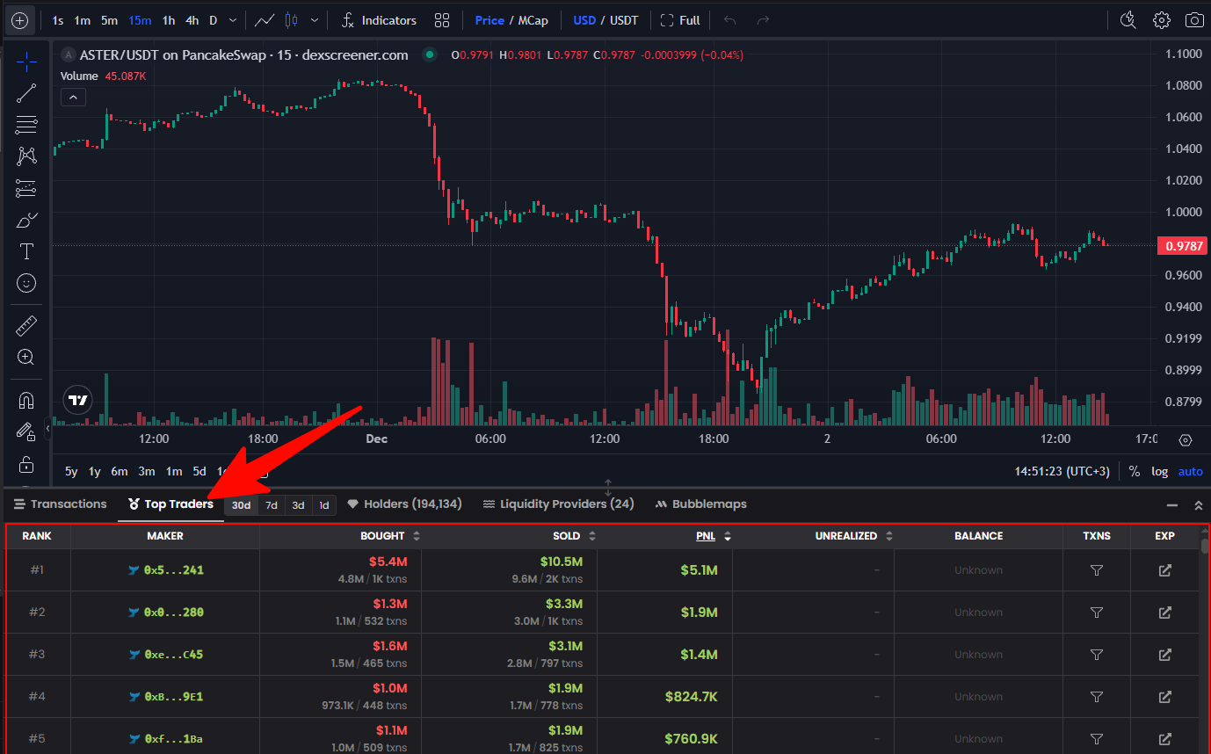Enable magnet mode for drawings
This screenshot has height=754, width=1211.
coord(26,401)
